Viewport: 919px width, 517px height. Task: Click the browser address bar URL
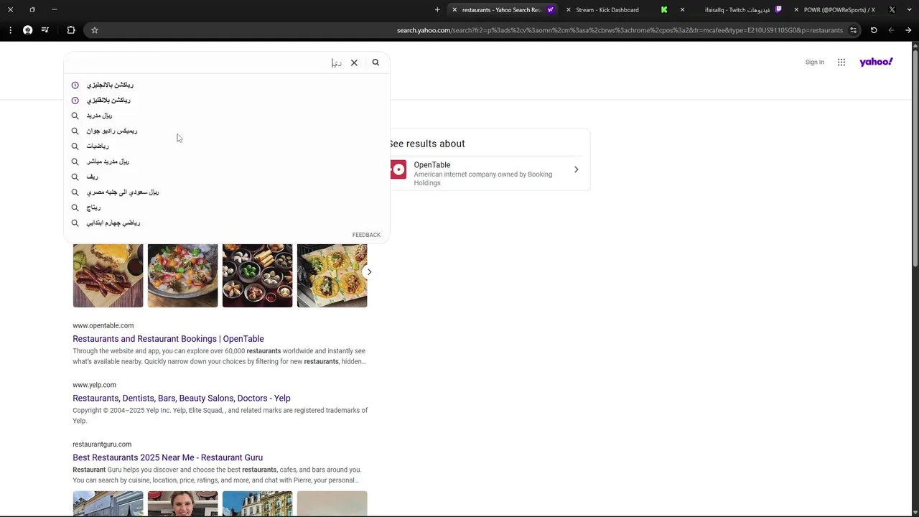pyautogui.click(x=620, y=30)
